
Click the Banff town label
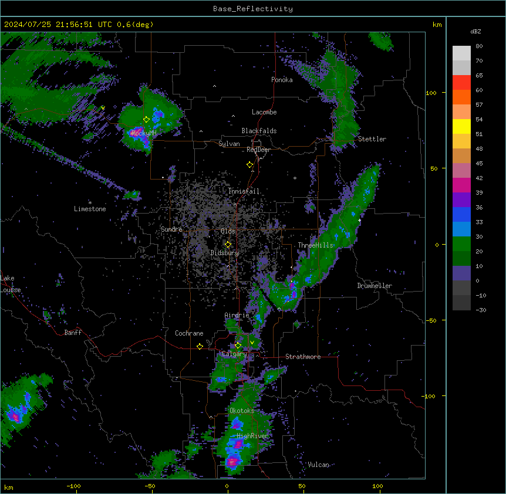73,333
